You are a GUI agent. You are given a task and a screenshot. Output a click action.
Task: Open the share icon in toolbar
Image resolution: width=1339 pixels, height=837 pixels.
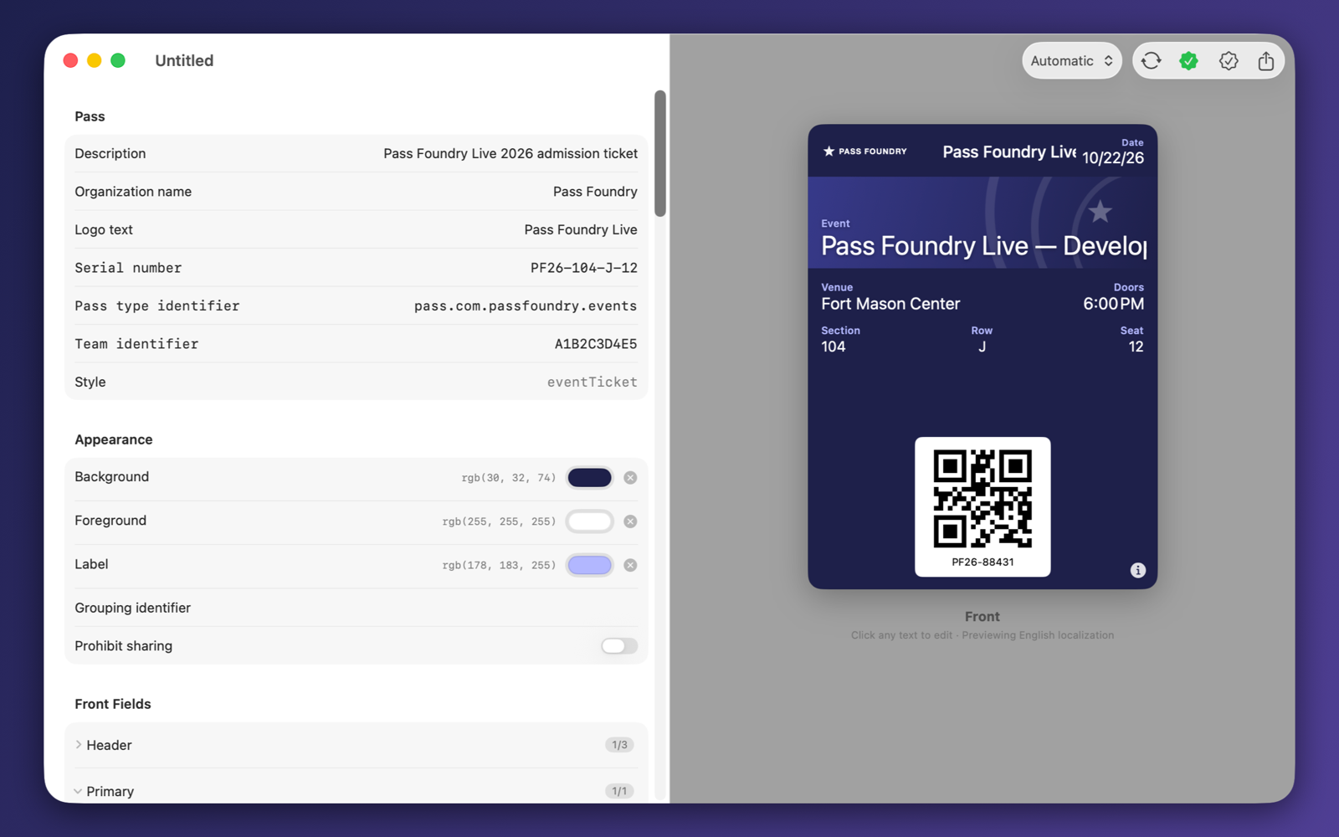[1266, 60]
